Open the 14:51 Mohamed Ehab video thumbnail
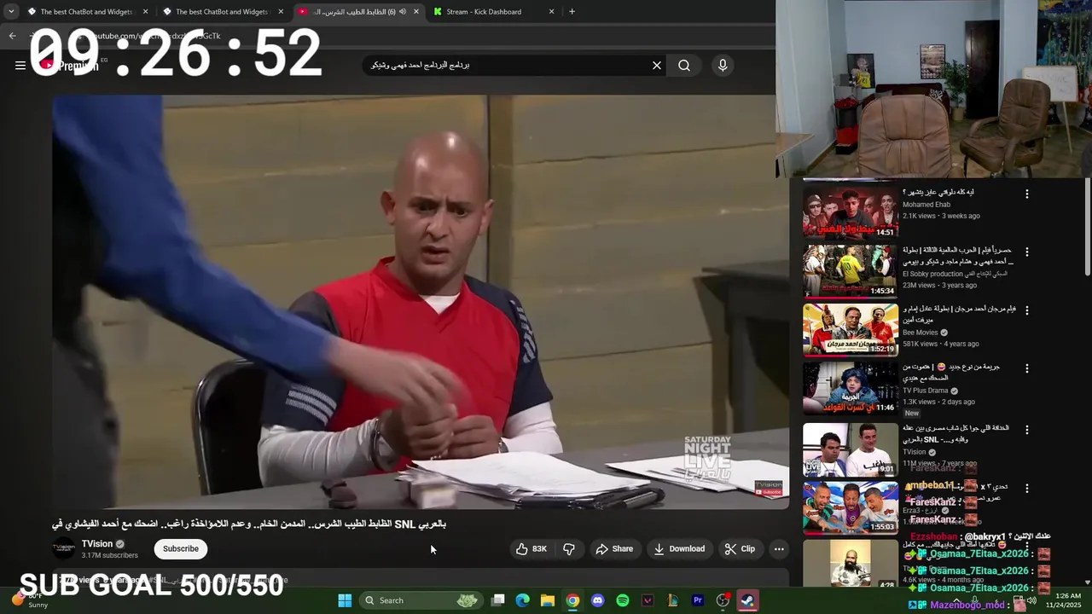The height and width of the screenshot is (614, 1092). 851,212
